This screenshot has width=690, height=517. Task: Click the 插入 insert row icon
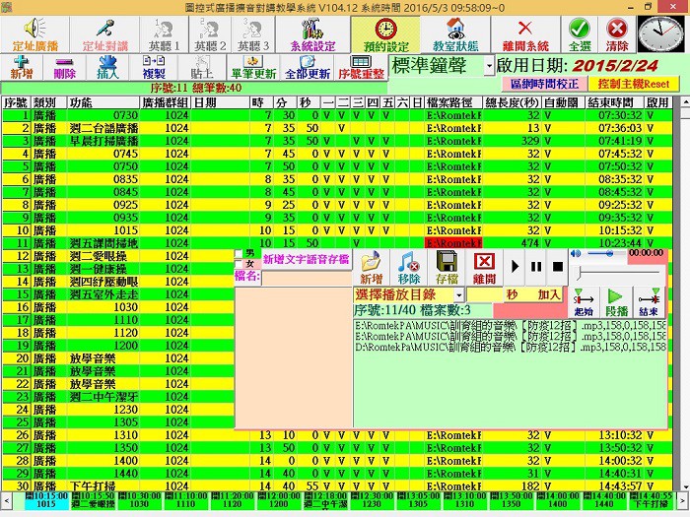pyautogui.click(x=108, y=67)
